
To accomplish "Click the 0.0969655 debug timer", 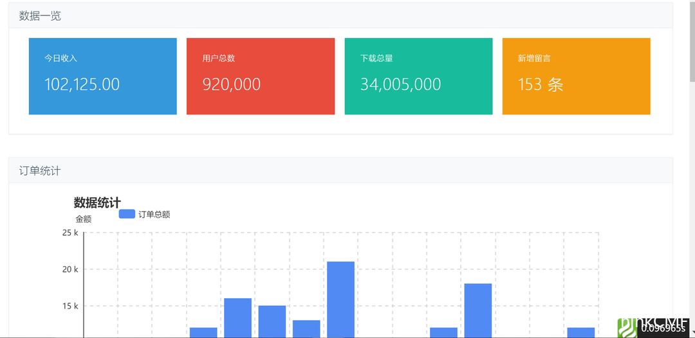I will pos(663,329).
